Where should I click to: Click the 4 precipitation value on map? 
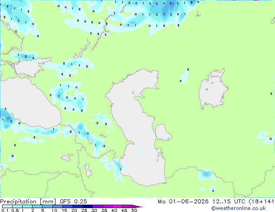[x=164, y=3]
